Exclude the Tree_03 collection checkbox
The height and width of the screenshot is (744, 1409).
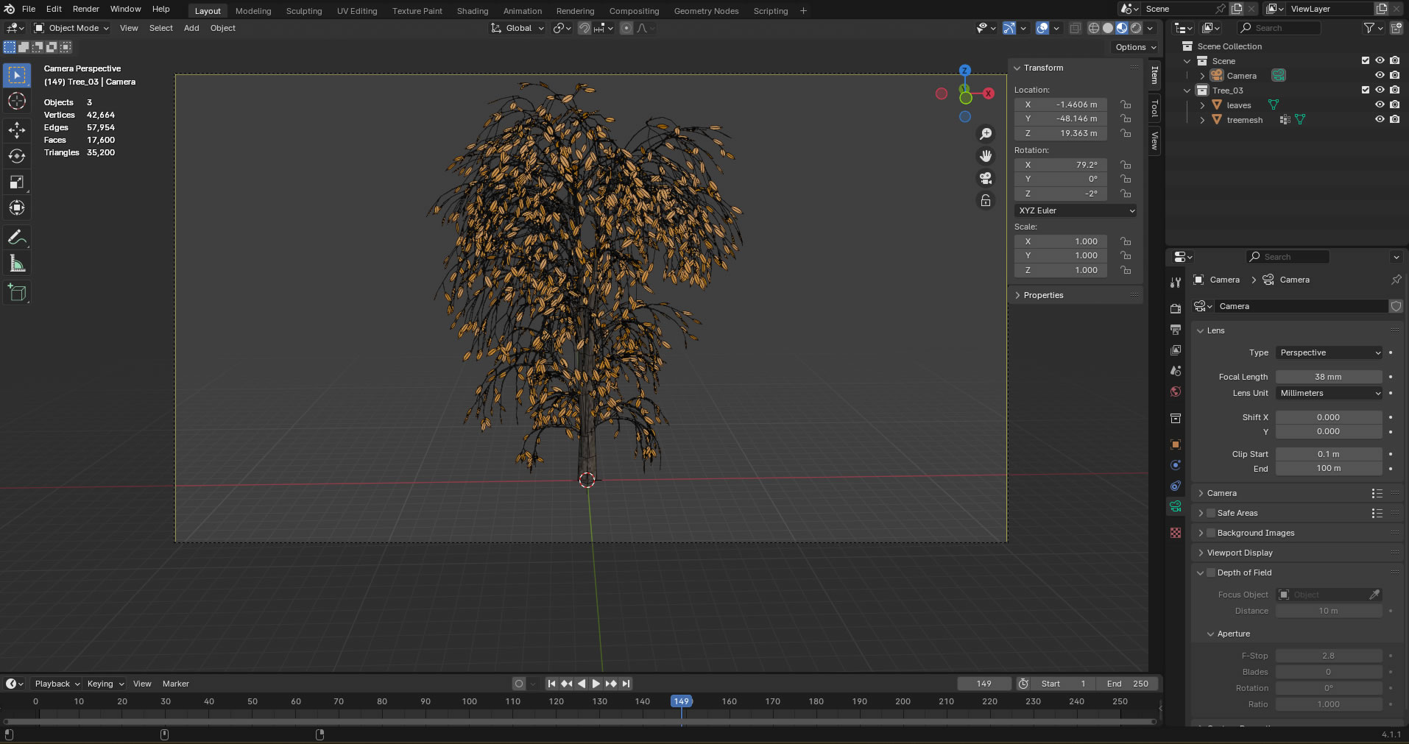[1366, 90]
